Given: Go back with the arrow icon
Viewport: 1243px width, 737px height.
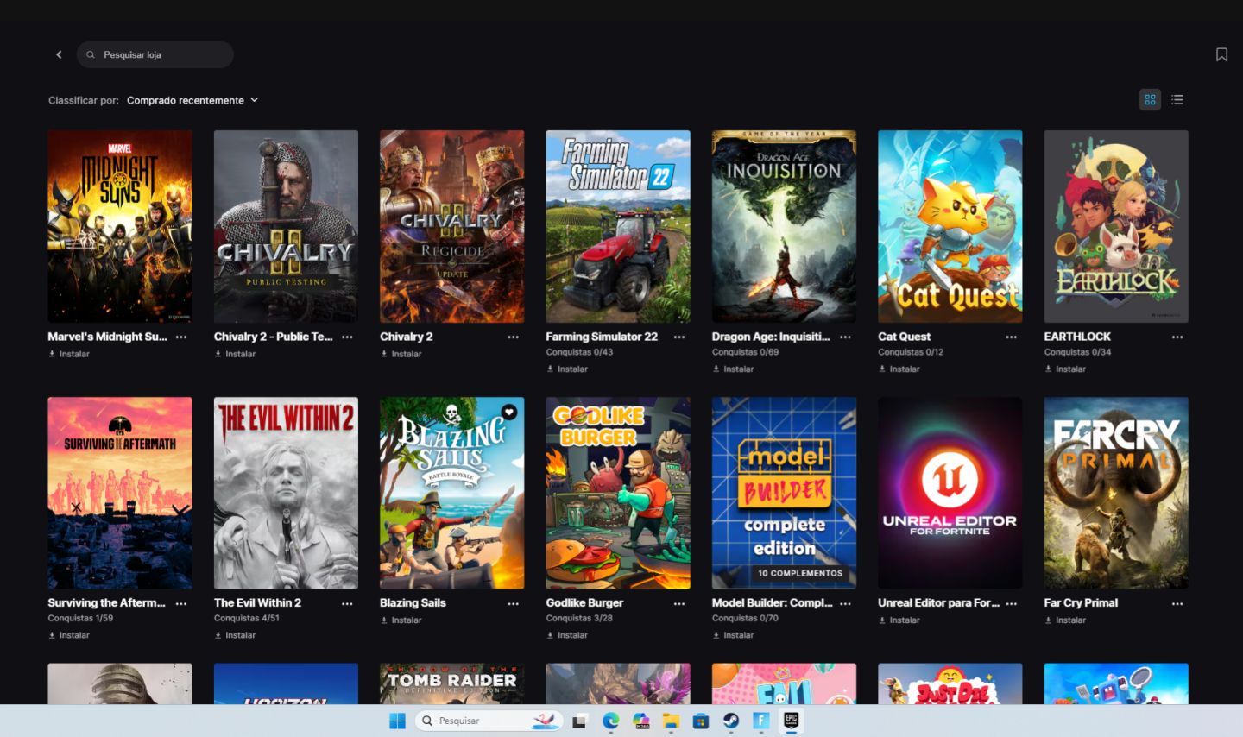Looking at the screenshot, I should point(59,54).
